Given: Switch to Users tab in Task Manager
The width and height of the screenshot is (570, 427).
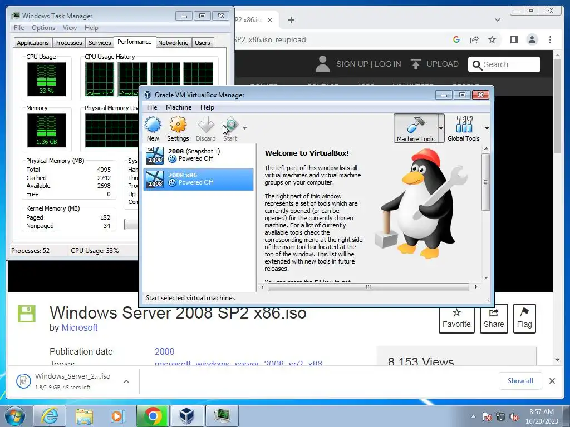Looking at the screenshot, I should click(202, 43).
